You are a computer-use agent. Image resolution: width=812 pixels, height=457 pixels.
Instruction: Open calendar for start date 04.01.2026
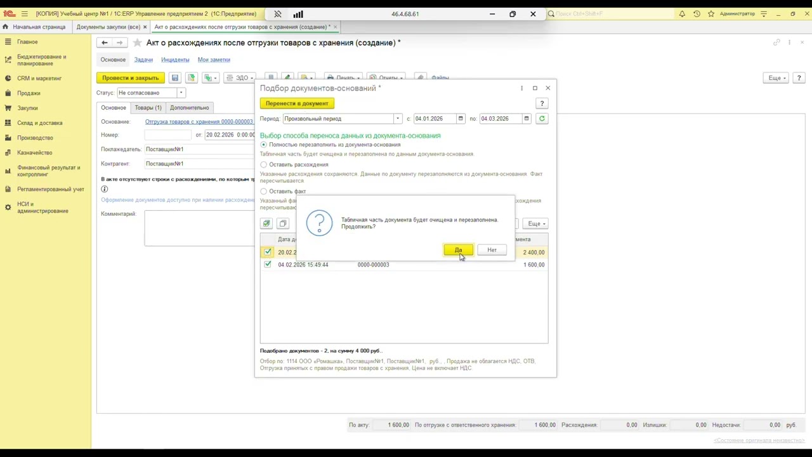461,119
